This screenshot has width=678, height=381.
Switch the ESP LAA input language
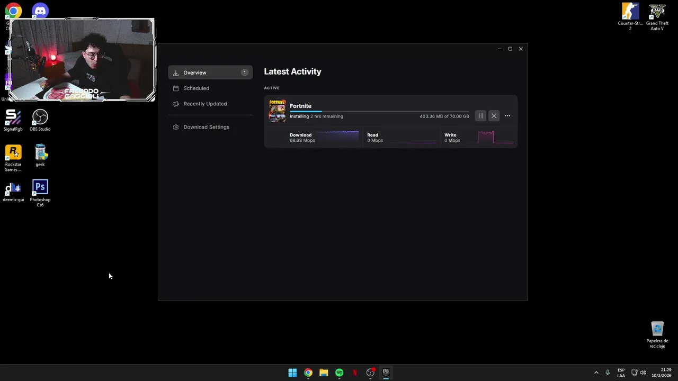point(621,373)
